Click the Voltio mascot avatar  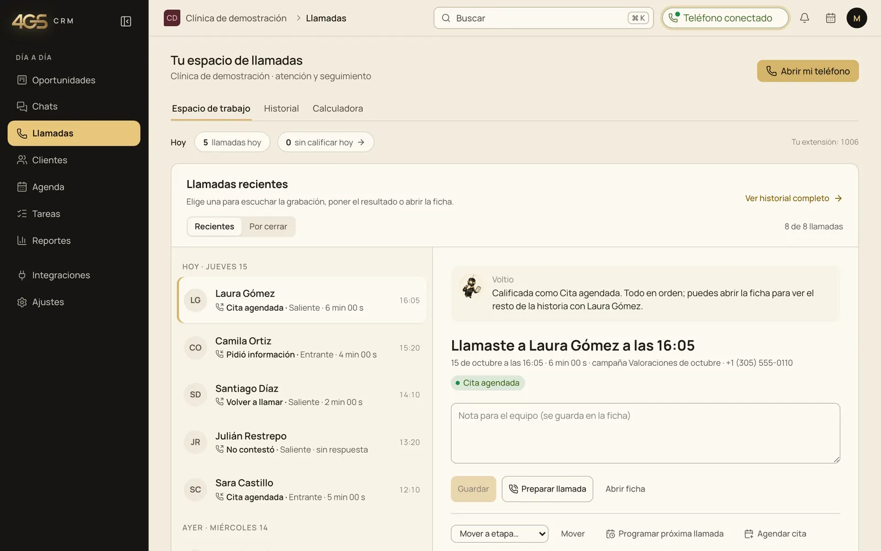tap(471, 287)
